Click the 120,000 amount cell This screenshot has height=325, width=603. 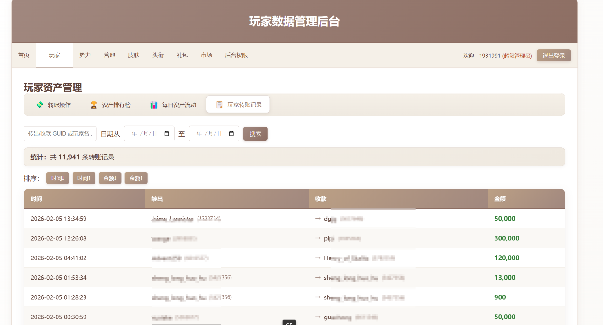click(x=507, y=258)
